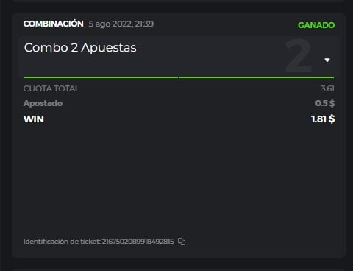Click the WIN label
This screenshot has height=271, width=353.
(34, 119)
